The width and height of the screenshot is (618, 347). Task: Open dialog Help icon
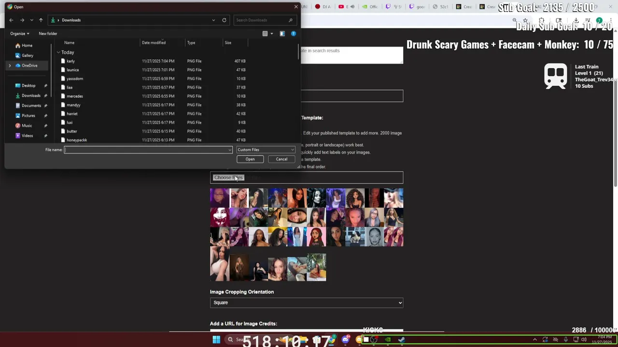[294, 34]
